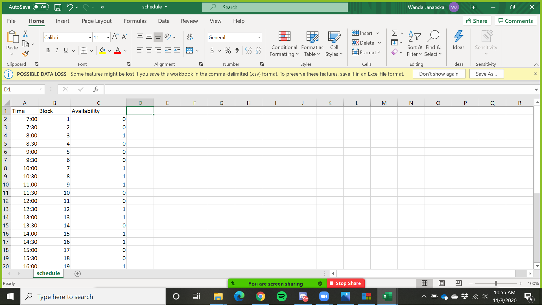Open the Name Box dropdown arrow
Image resolution: width=542 pixels, height=307 pixels.
pos(41,89)
